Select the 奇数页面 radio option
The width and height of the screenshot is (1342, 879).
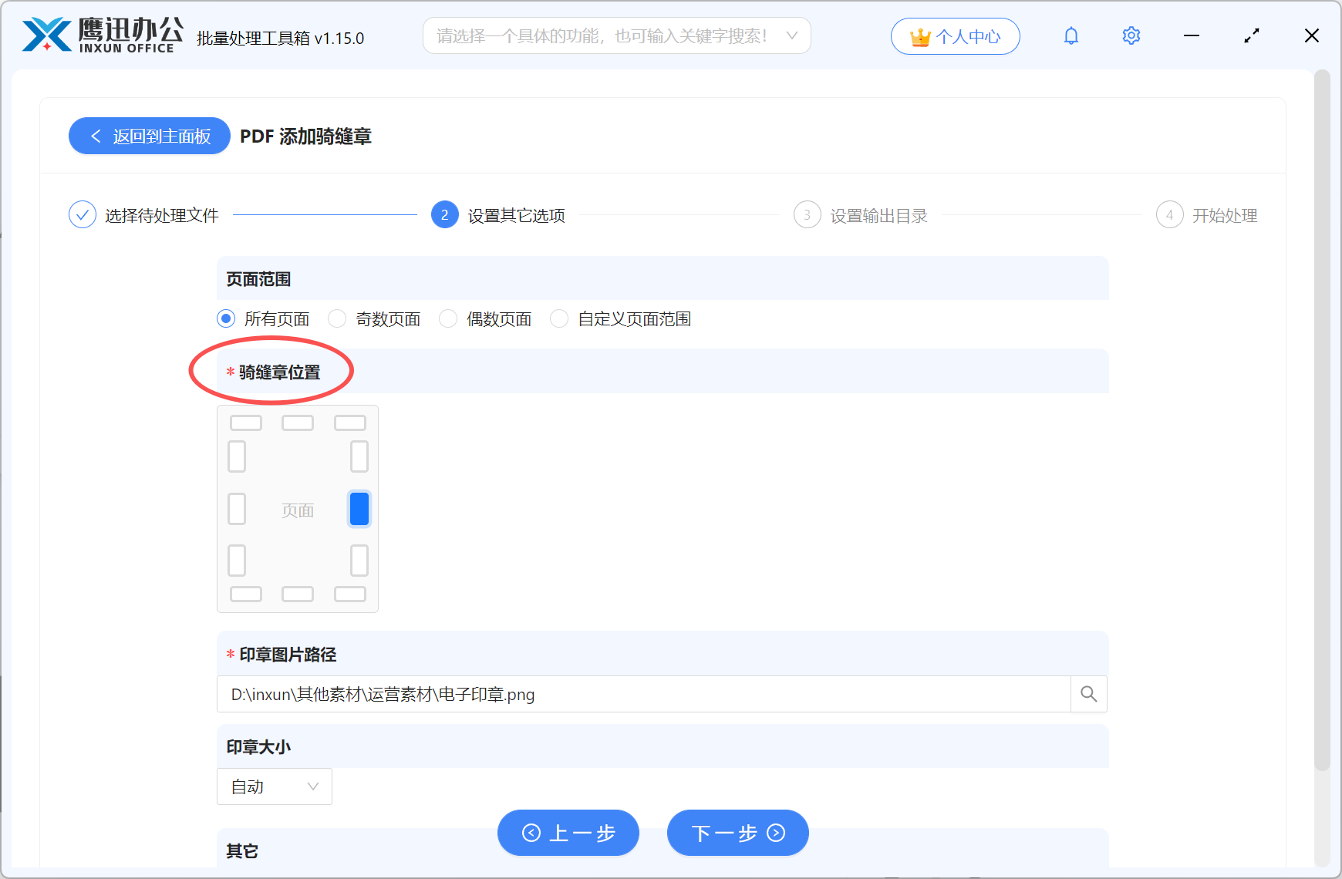coord(337,318)
